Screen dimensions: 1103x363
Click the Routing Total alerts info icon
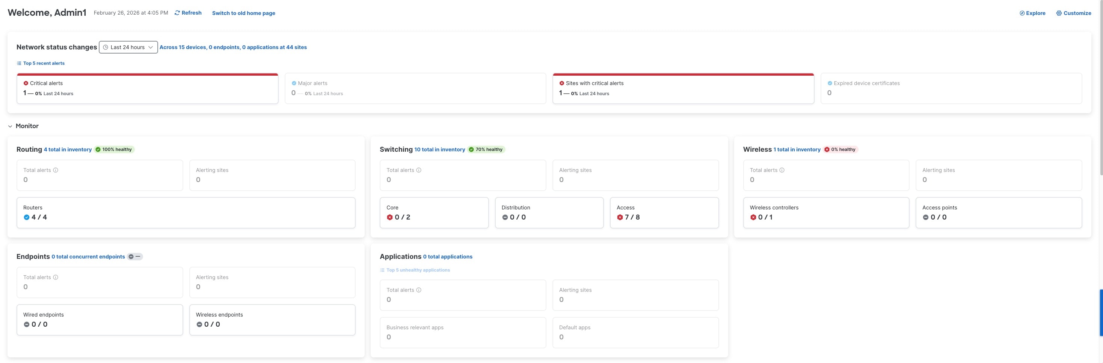pos(56,170)
